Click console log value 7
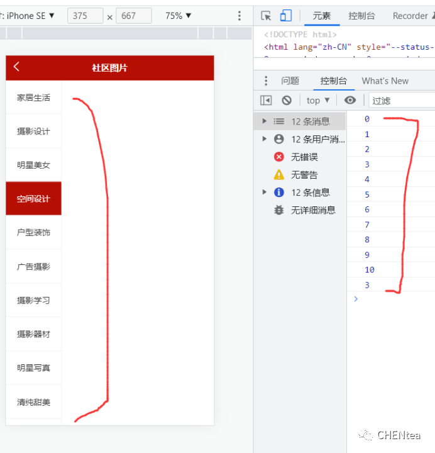Image resolution: width=435 pixels, height=453 pixels. tap(367, 225)
